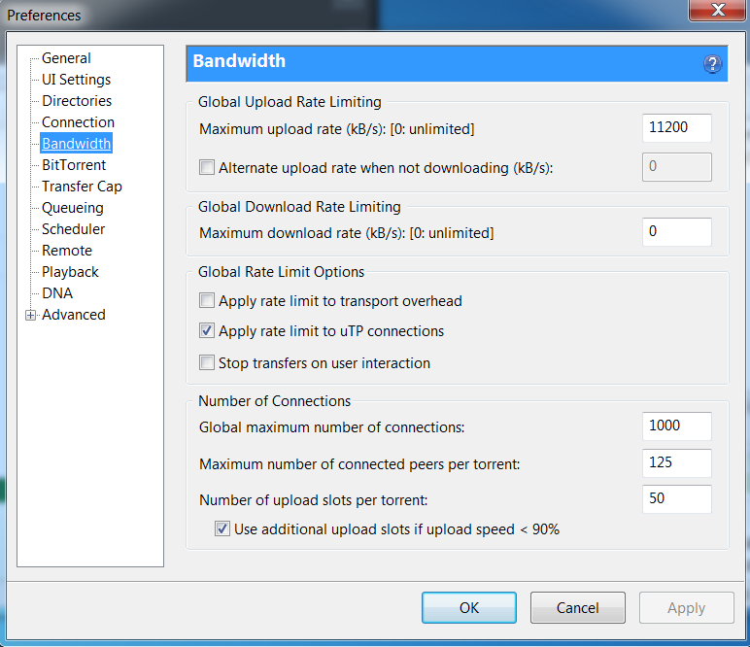Uncheck Apply rate limit to uTP connections

point(207,331)
